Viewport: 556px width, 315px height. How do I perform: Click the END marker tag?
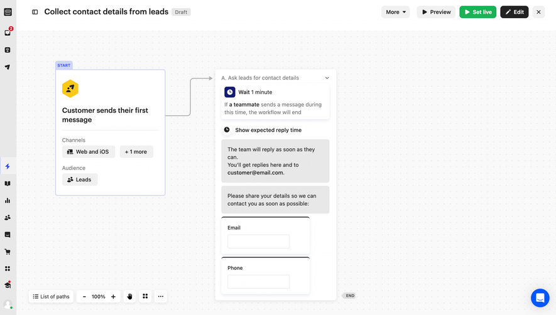pyautogui.click(x=349, y=296)
